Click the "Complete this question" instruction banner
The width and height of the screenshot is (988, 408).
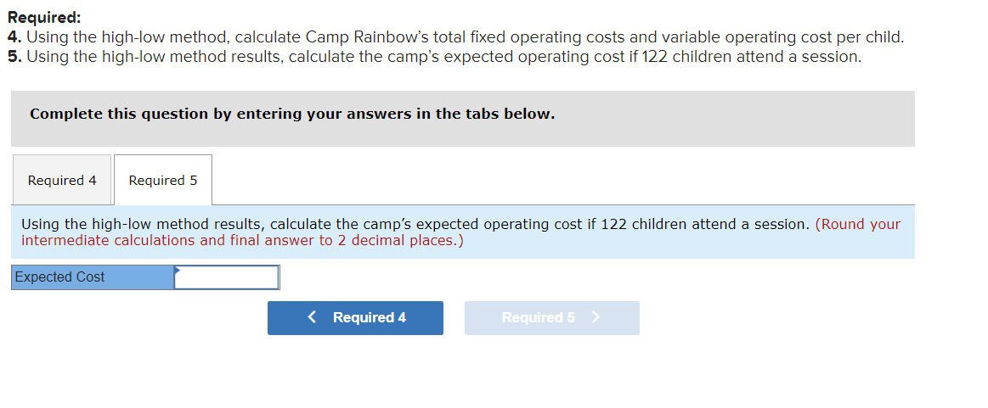[x=292, y=114]
